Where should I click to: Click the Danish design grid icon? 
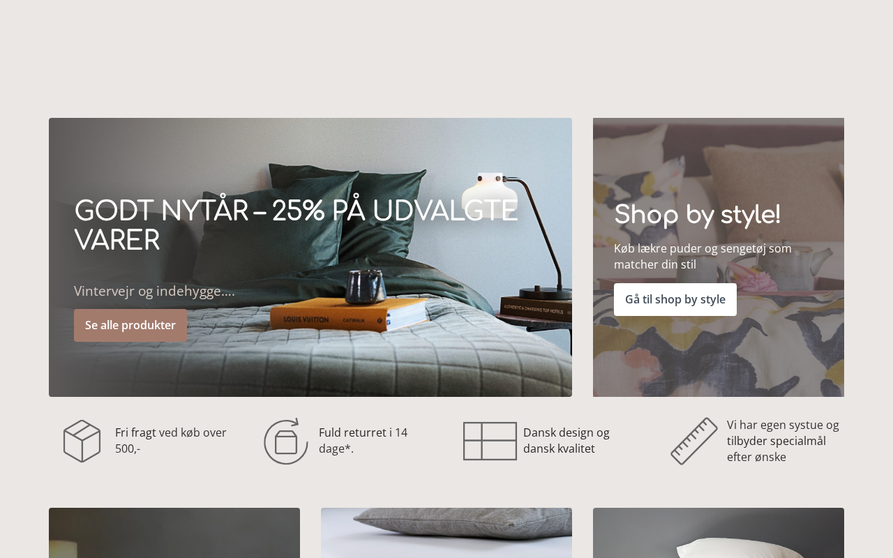tap(490, 441)
